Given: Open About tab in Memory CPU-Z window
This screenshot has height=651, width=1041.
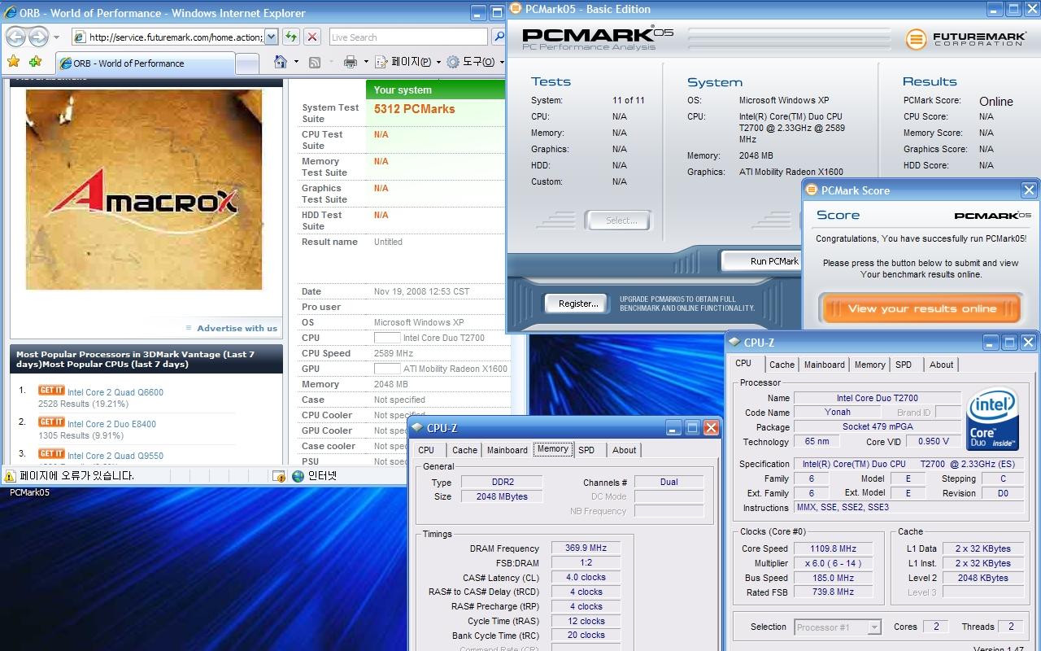Looking at the screenshot, I should click(625, 450).
